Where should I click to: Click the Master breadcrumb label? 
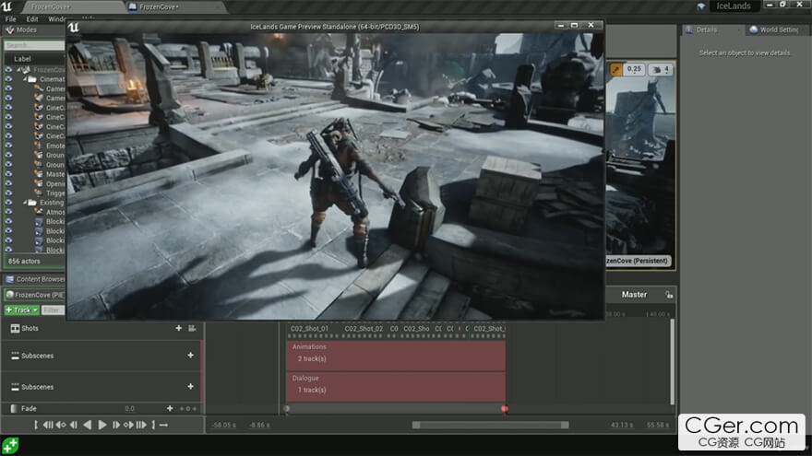coord(634,295)
